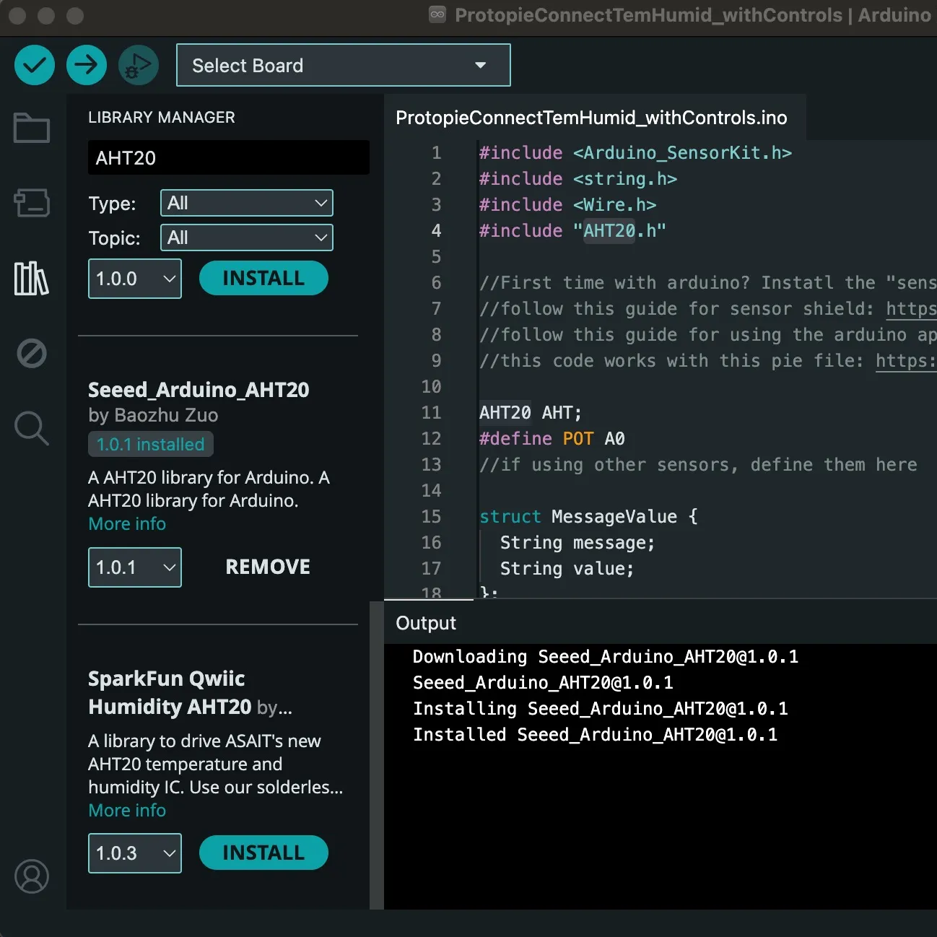This screenshot has height=937, width=937.
Task: Click the AHT20 library search field
Action: [228, 157]
